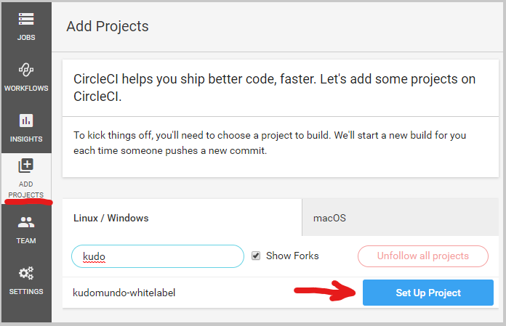Click the blue Set Up Project button

coord(428,293)
